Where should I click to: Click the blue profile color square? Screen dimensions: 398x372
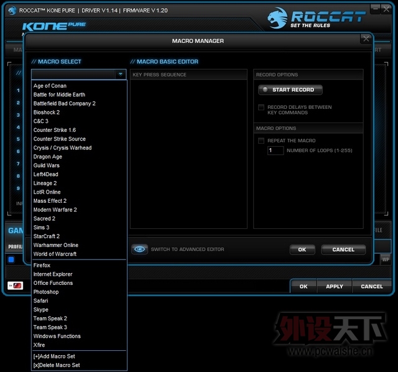[x=11, y=259]
